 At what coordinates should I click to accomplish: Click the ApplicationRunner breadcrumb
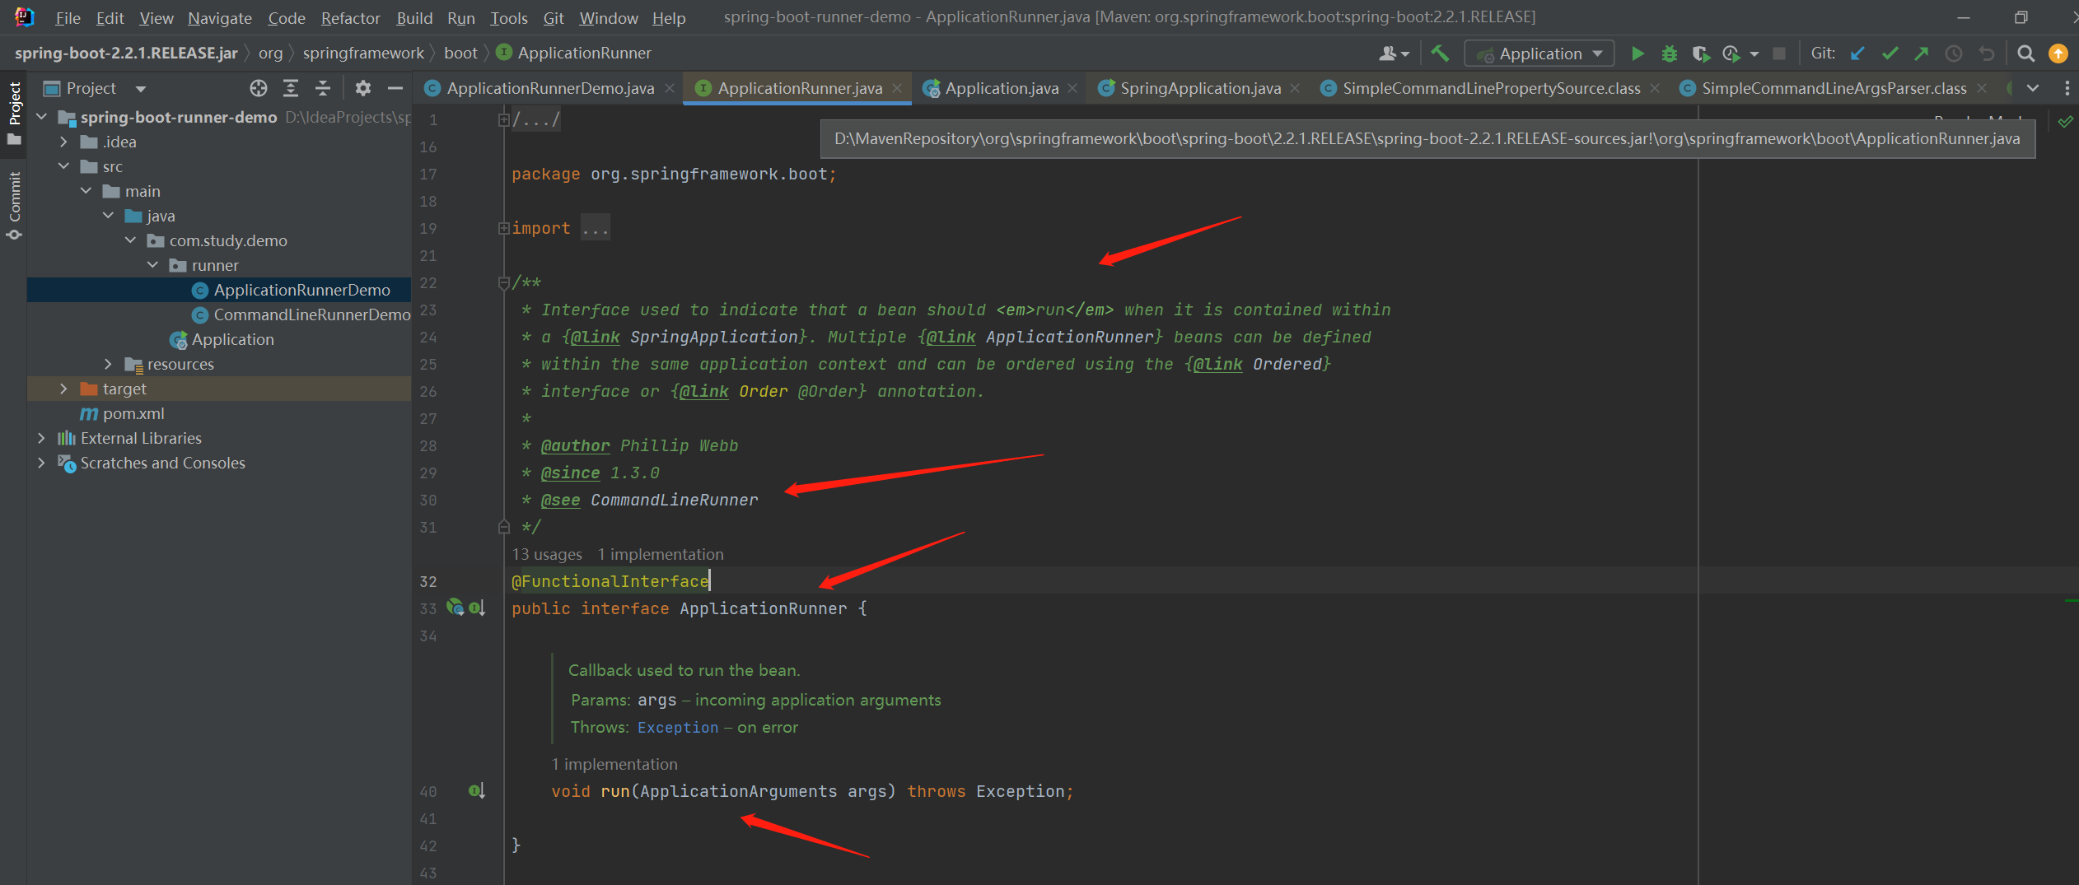pyautogui.click(x=586, y=53)
